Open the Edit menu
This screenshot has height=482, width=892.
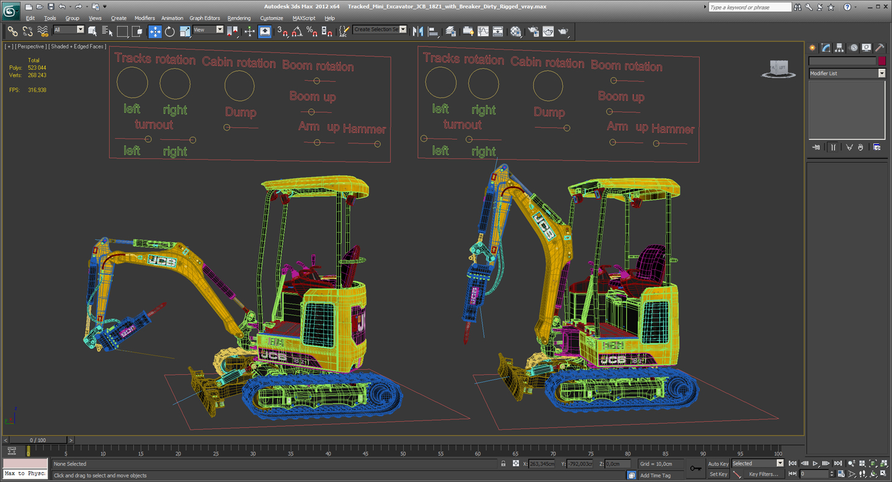tap(30, 18)
